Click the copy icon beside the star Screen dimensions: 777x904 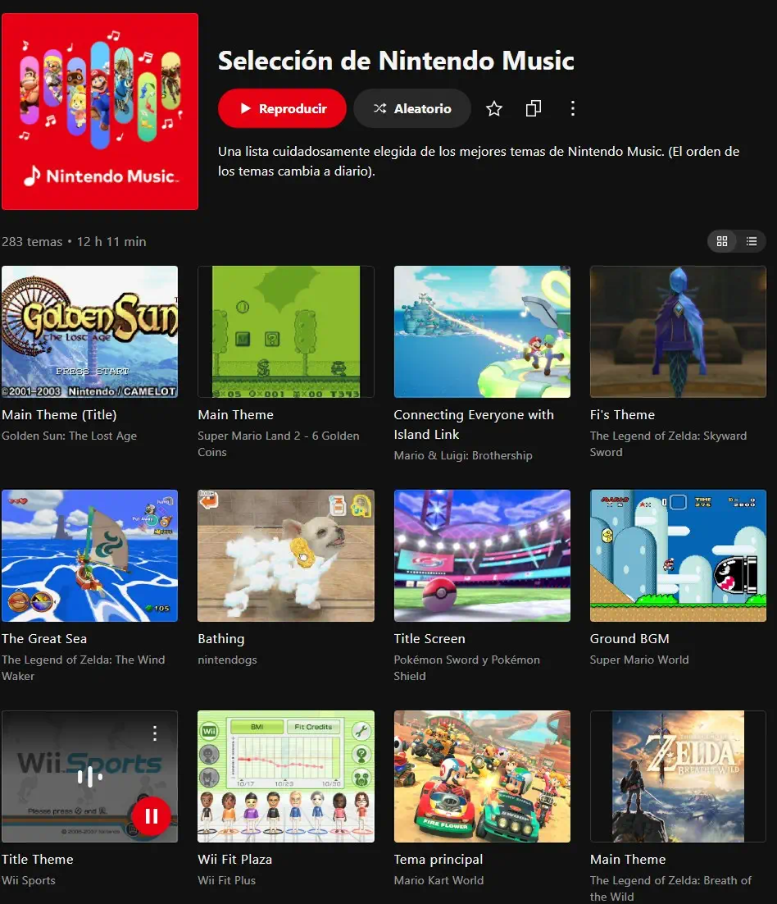click(534, 108)
